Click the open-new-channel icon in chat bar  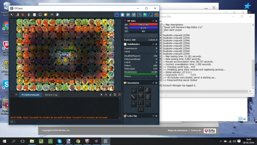115,95
